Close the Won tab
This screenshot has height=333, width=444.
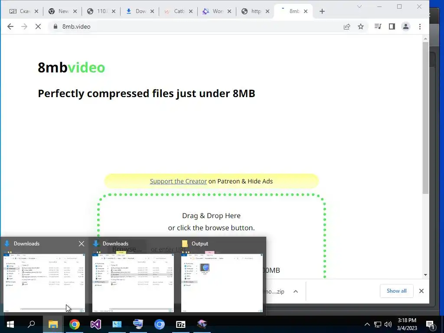coord(229,11)
